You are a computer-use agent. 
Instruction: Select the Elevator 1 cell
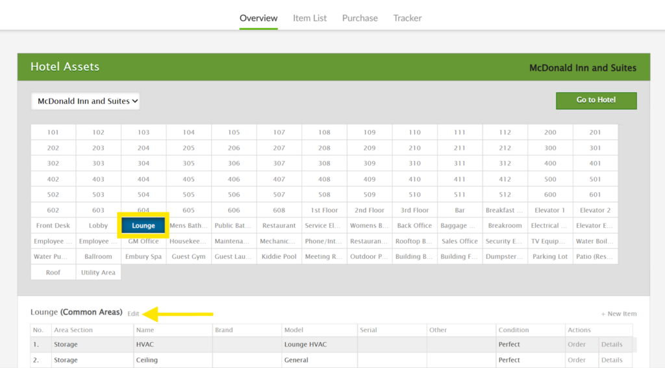click(550, 210)
